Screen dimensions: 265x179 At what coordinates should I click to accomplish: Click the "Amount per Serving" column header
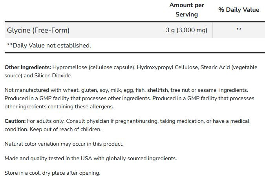186,10
